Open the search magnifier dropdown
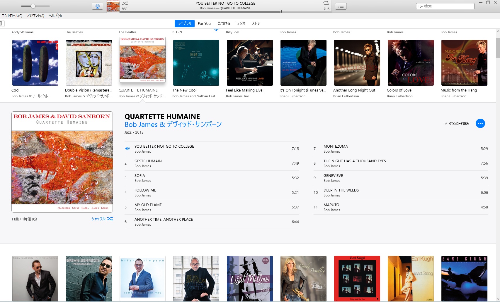The height and width of the screenshot is (302, 500). [420, 6]
